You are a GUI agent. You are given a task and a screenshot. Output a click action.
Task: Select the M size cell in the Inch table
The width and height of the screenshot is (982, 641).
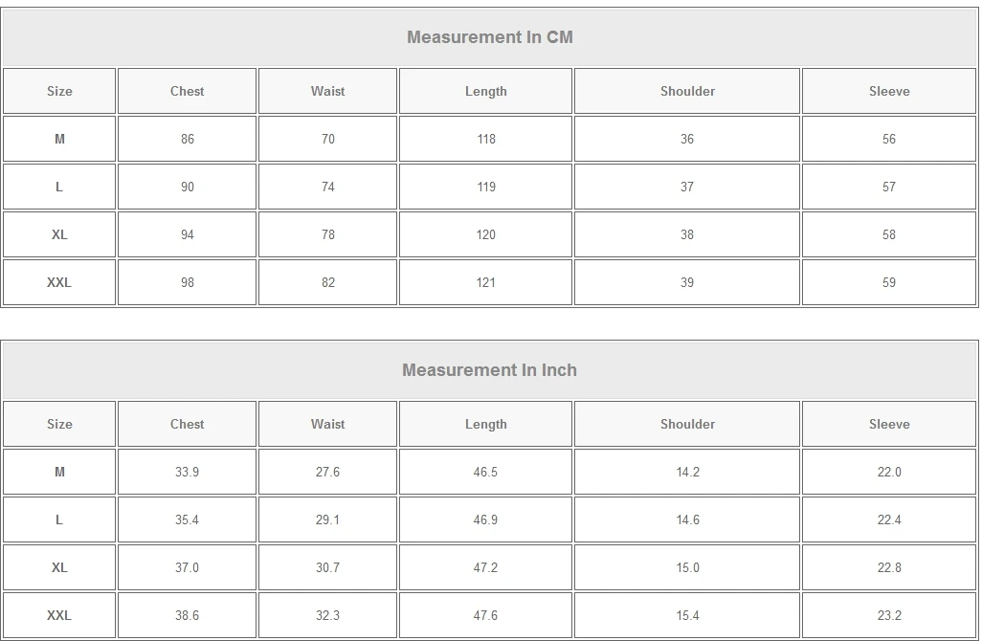click(x=59, y=472)
